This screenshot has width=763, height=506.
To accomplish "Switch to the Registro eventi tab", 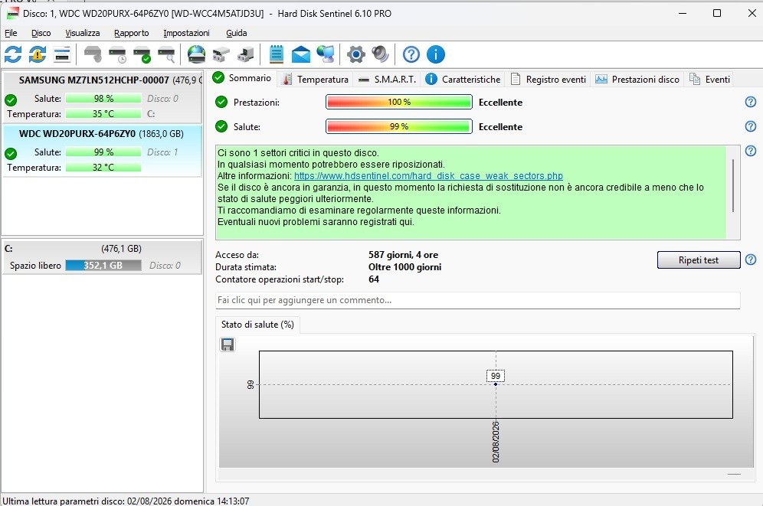I will click(549, 79).
